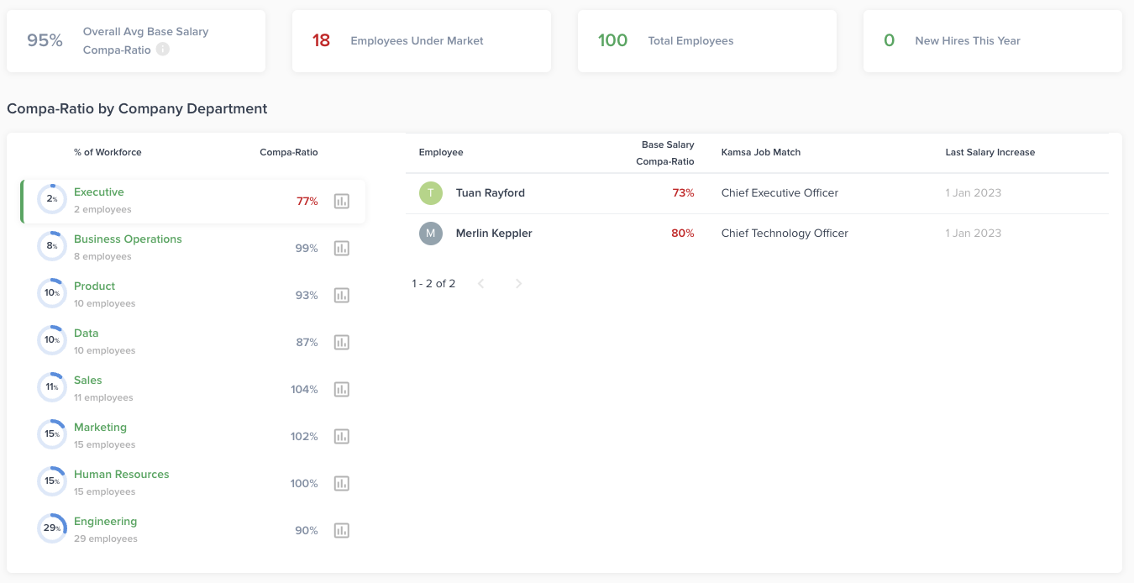Sort by Last Salary Increase column
1134x583 pixels.
(990, 153)
